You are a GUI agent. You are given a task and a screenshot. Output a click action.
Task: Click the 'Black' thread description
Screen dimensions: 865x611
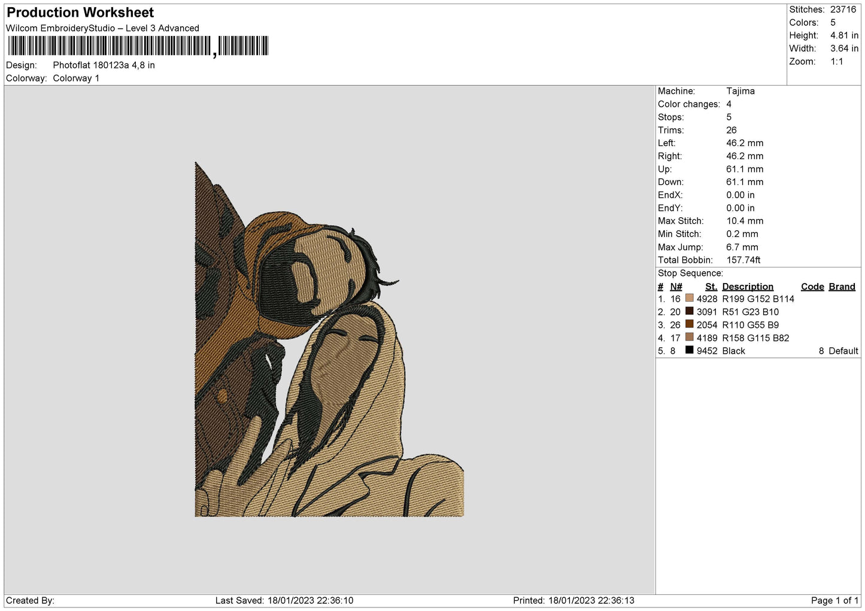tap(733, 351)
